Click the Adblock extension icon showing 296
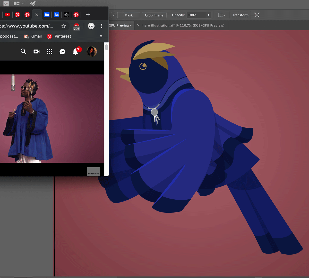The width and height of the screenshot is (309, 278). click(77, 27)
